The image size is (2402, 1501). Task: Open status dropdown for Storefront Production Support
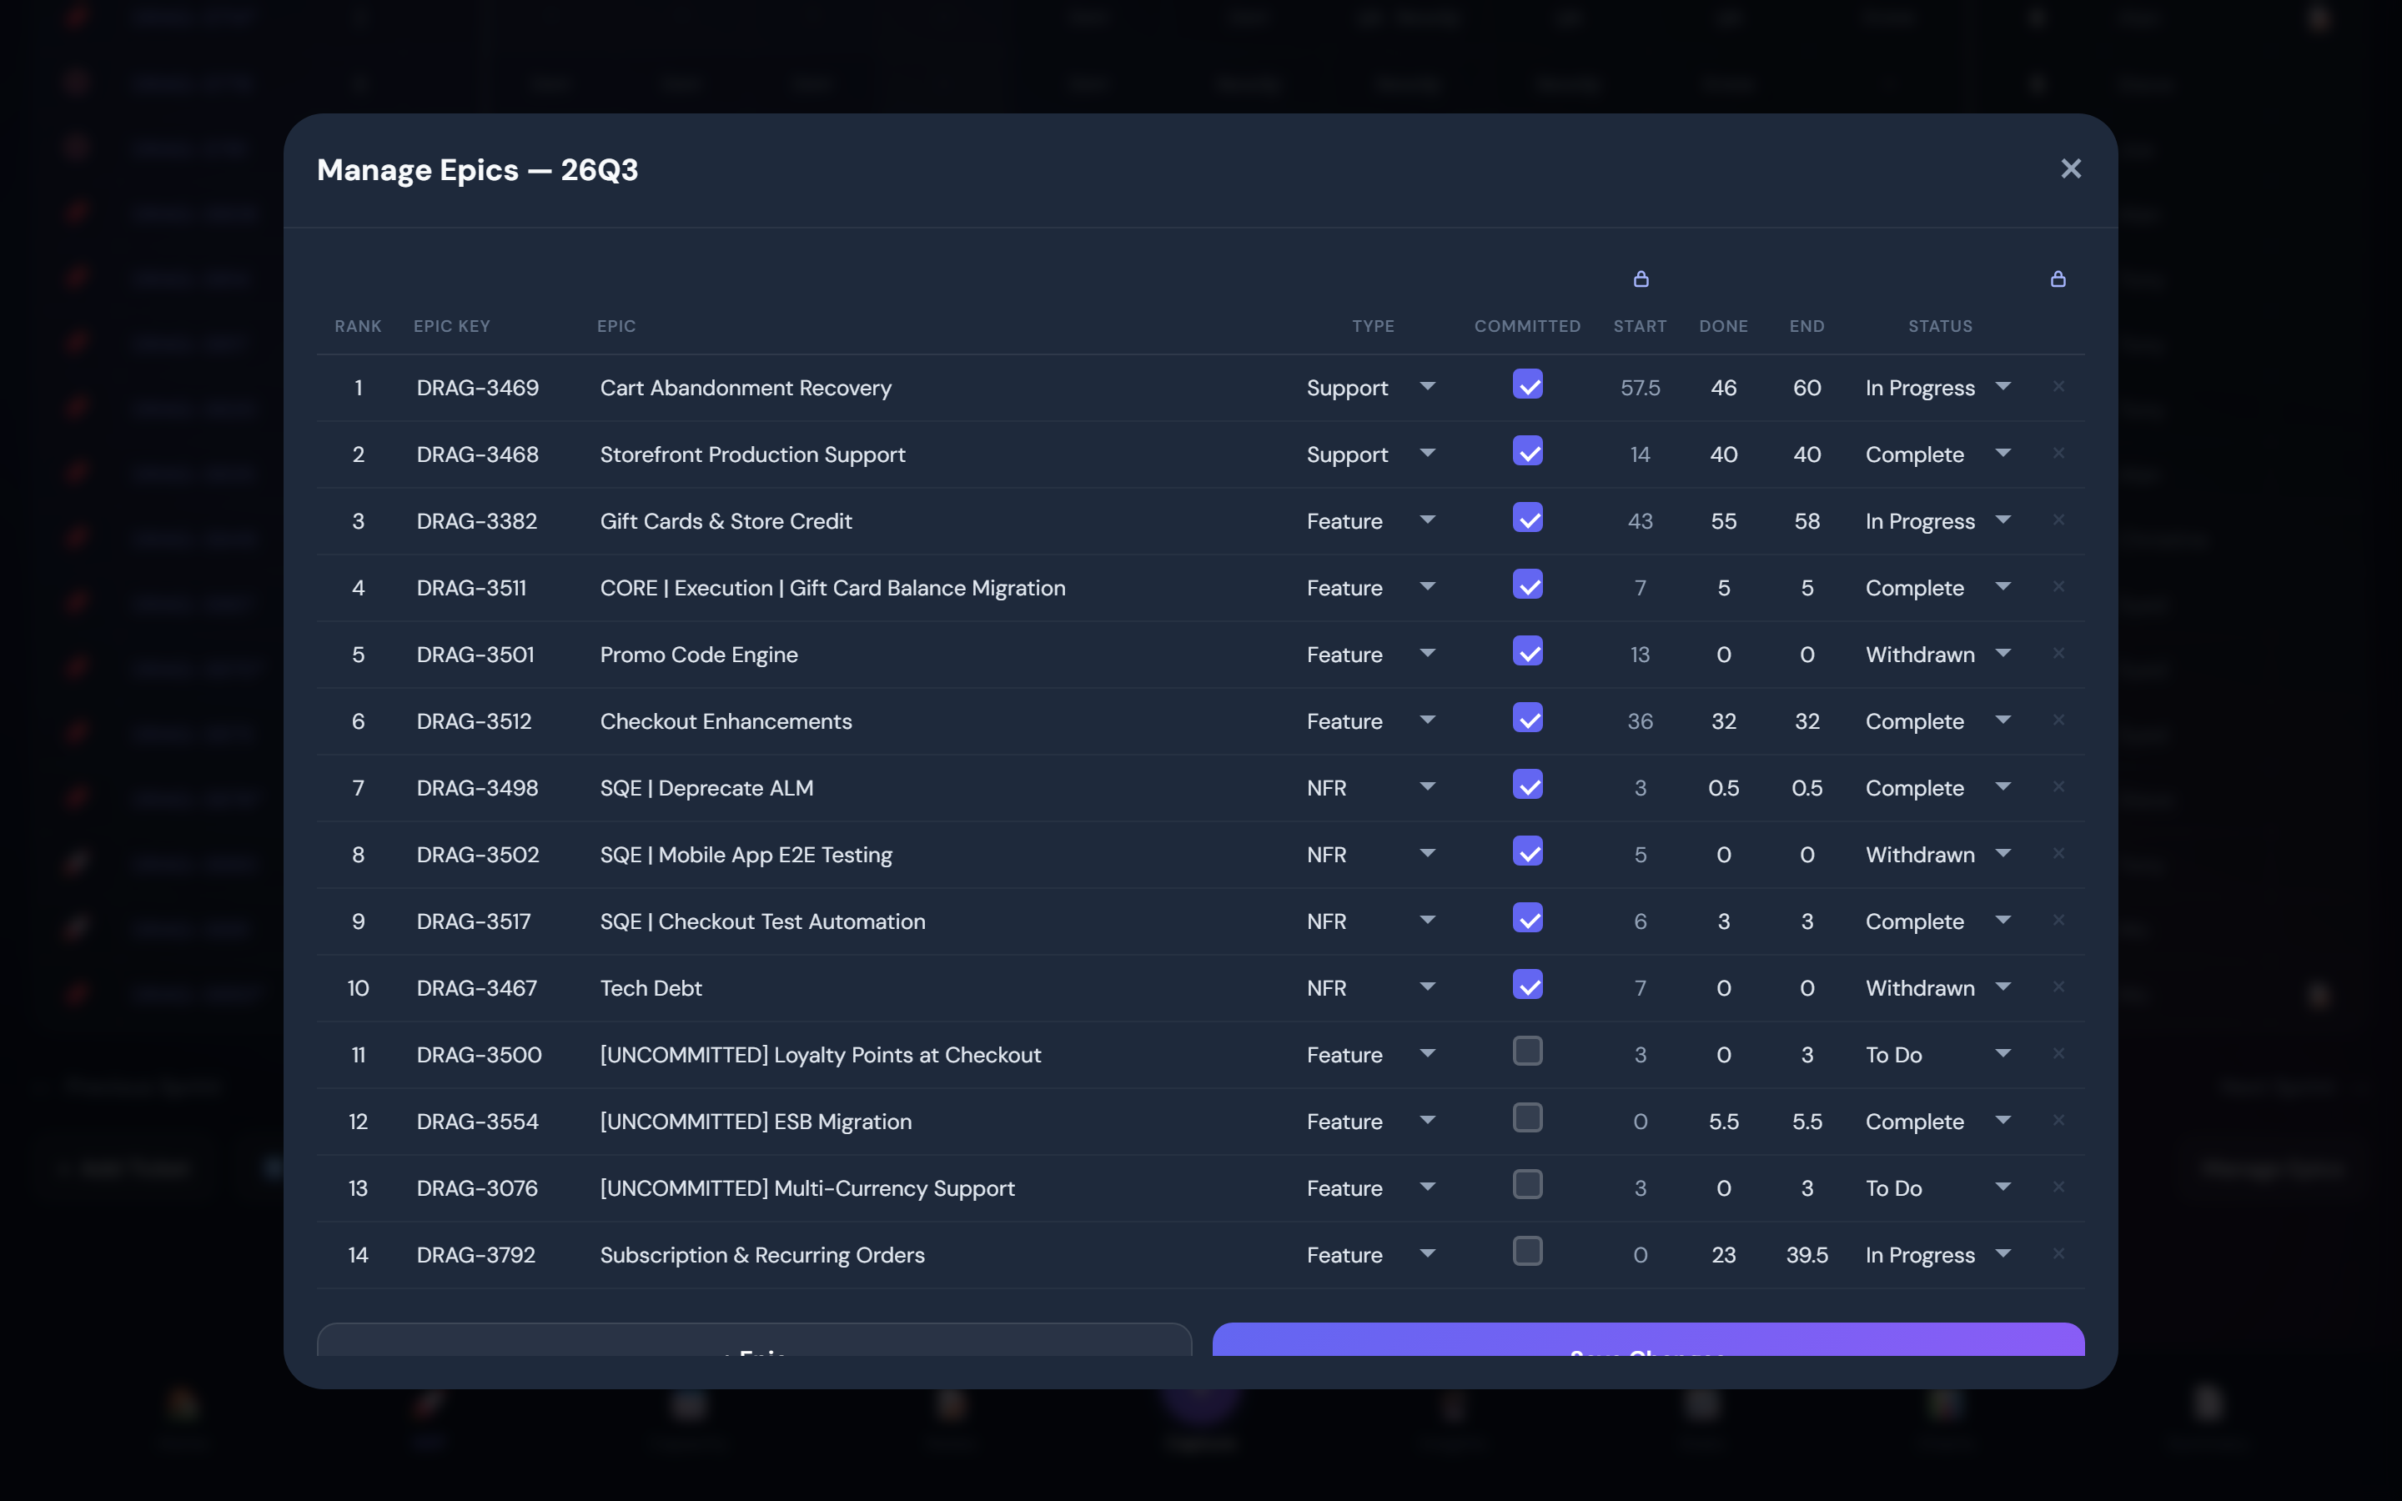1938,454
